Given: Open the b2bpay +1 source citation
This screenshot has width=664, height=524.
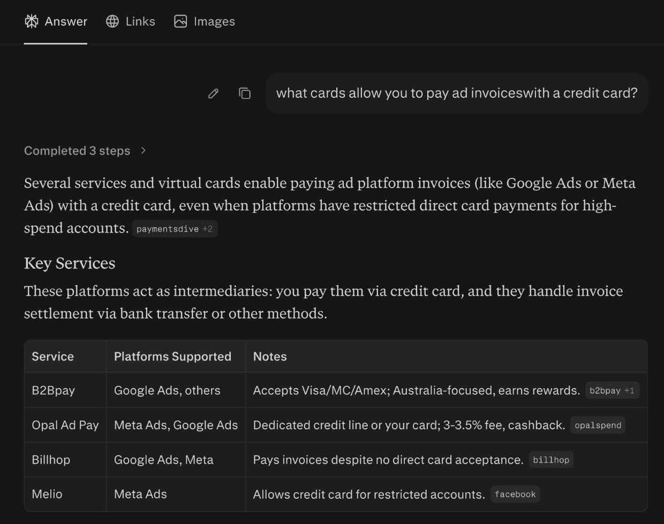Looking at the screenshot, I should (612, 391).
